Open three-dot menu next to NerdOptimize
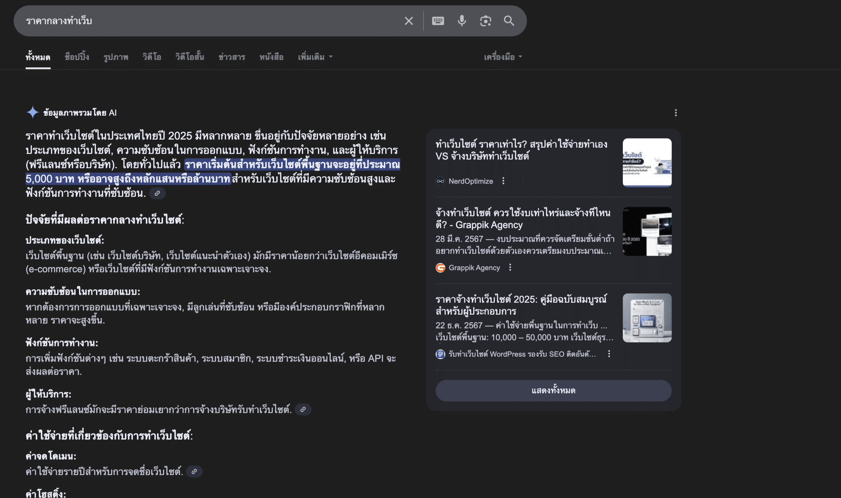841x498 pixels. click(503, 181)
